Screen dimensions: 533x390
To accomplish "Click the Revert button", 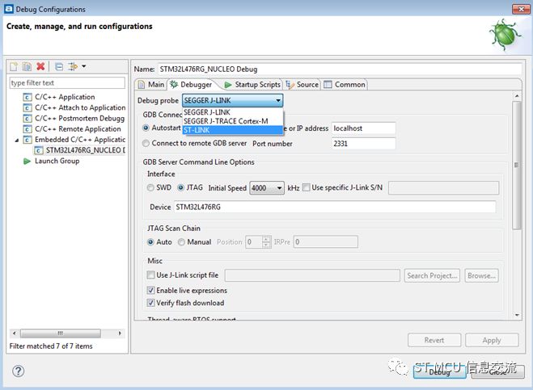I will 434,340.
